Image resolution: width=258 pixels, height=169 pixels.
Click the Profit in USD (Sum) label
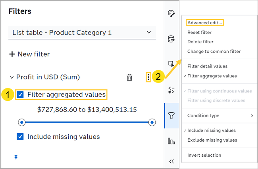pos(48,77)
